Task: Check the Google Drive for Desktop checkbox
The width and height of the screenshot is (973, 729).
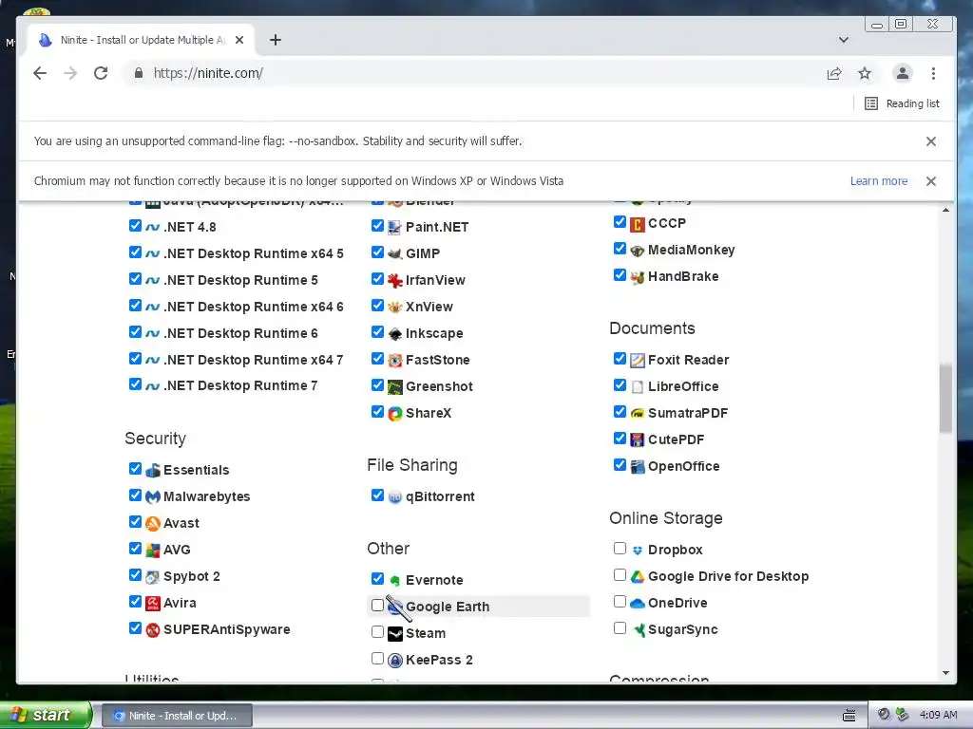Action: 620,574
